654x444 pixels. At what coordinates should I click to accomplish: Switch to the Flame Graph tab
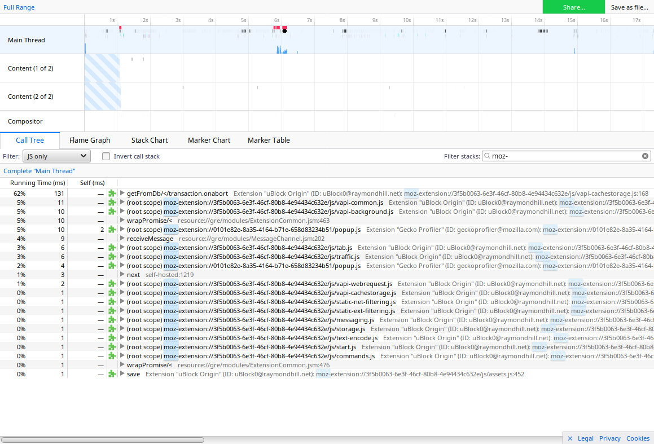click(90, 140)
